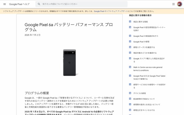This screenshot has height=115, width=184.
Task: Open the デバイスの修理 link
Action: click(x=140, y=93)
